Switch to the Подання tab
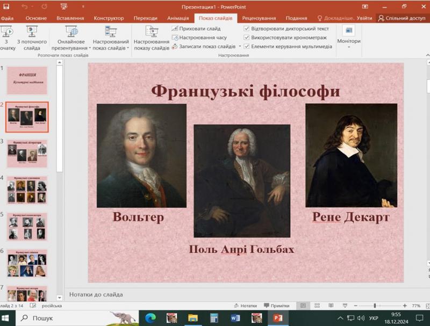 (297, 18)
